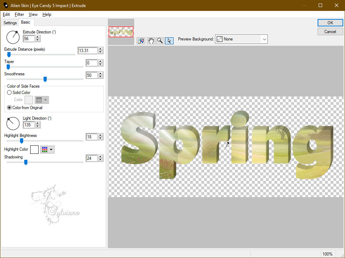The image size is (345, 258).
Task: Click the 100% zoom status readout
Action: 327,254
